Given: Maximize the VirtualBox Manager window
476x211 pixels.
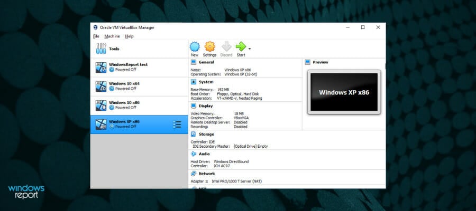Looking at the screenshot, I should pos(363,27).
